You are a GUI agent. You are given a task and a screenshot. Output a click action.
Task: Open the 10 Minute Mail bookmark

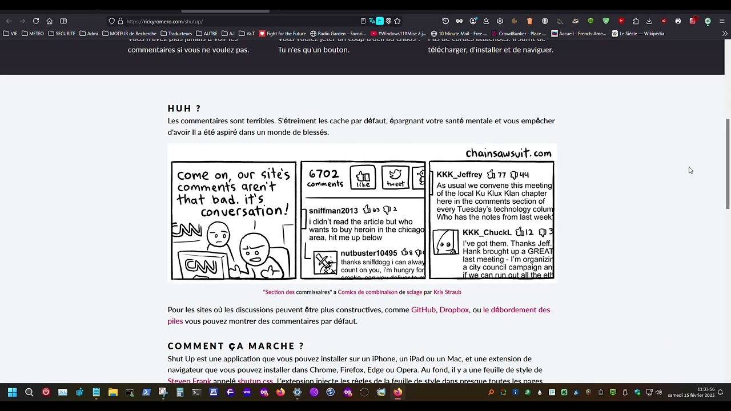[459, 34]
